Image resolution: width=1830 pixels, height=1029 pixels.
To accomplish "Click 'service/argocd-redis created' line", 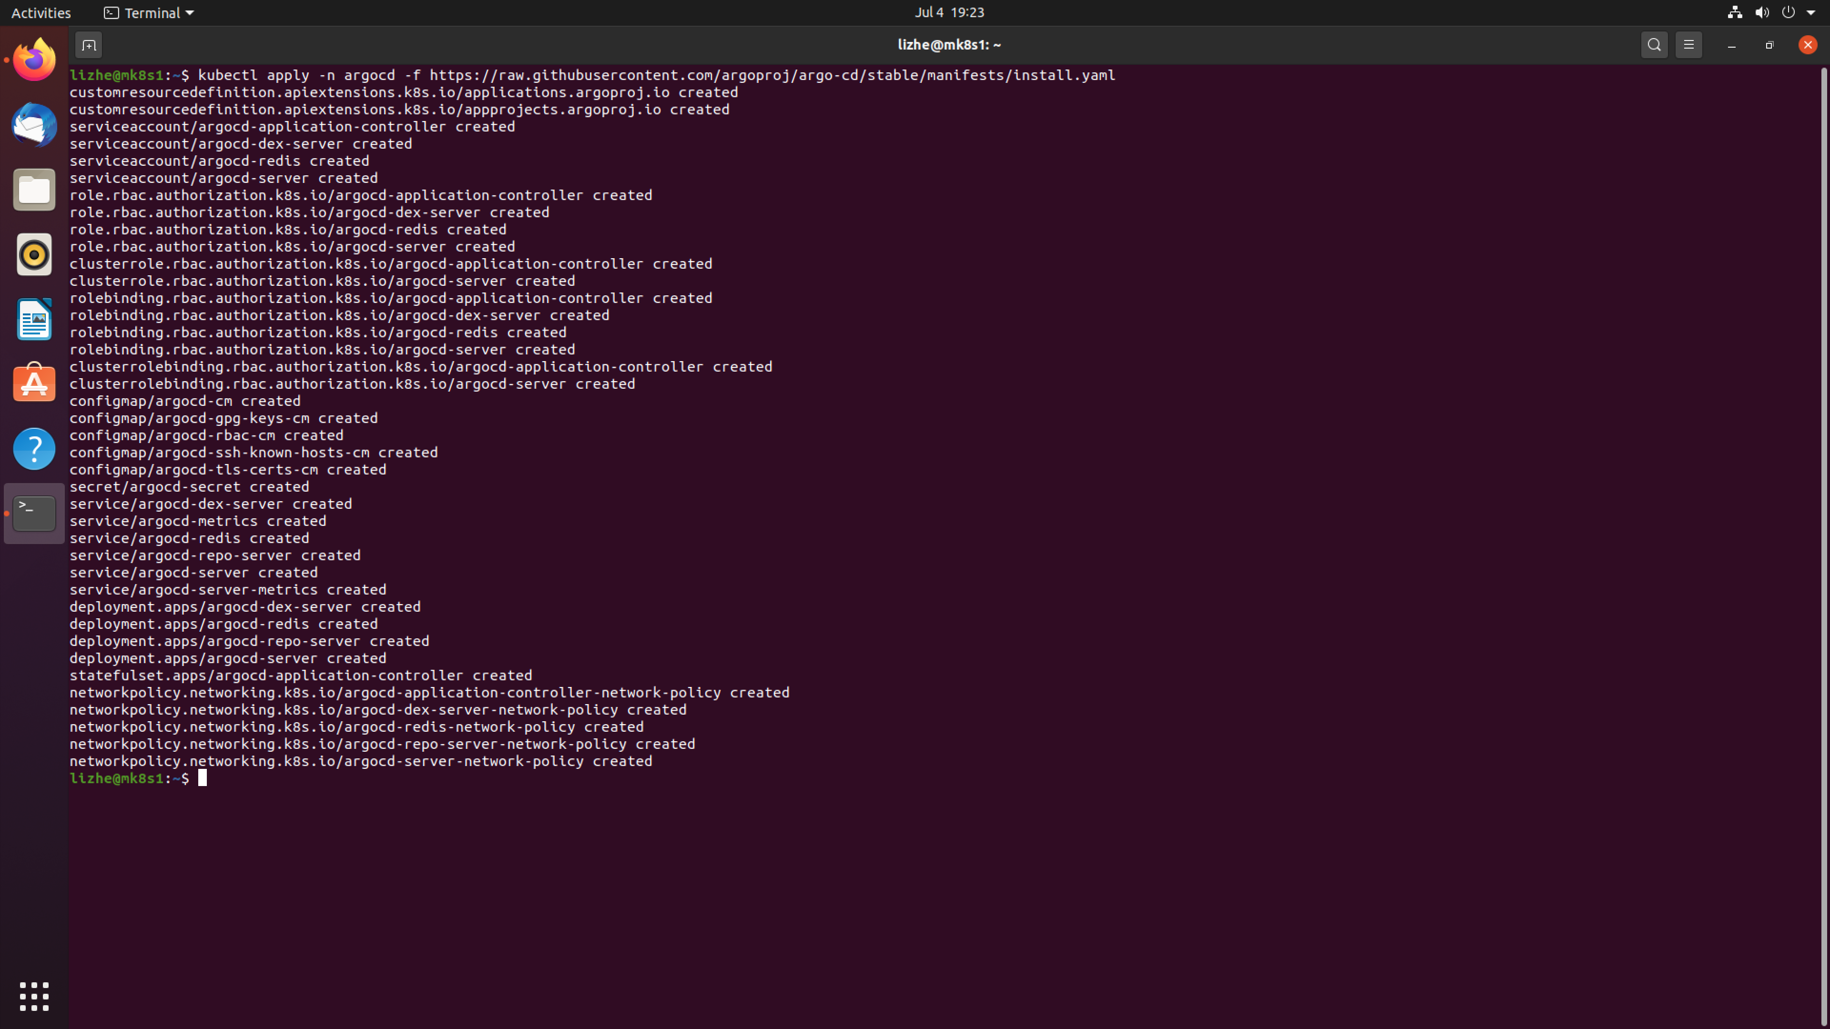I will tap(190, 537).
